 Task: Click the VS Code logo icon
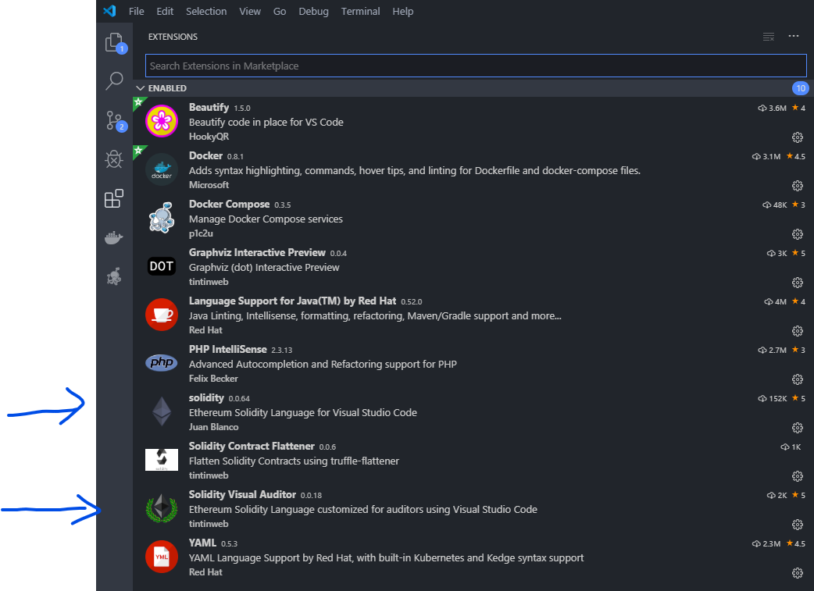109,11
